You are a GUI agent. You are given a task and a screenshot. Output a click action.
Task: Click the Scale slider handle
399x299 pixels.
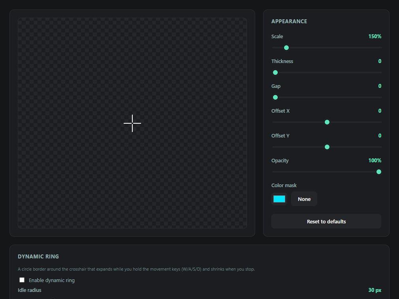coord(286,48)
